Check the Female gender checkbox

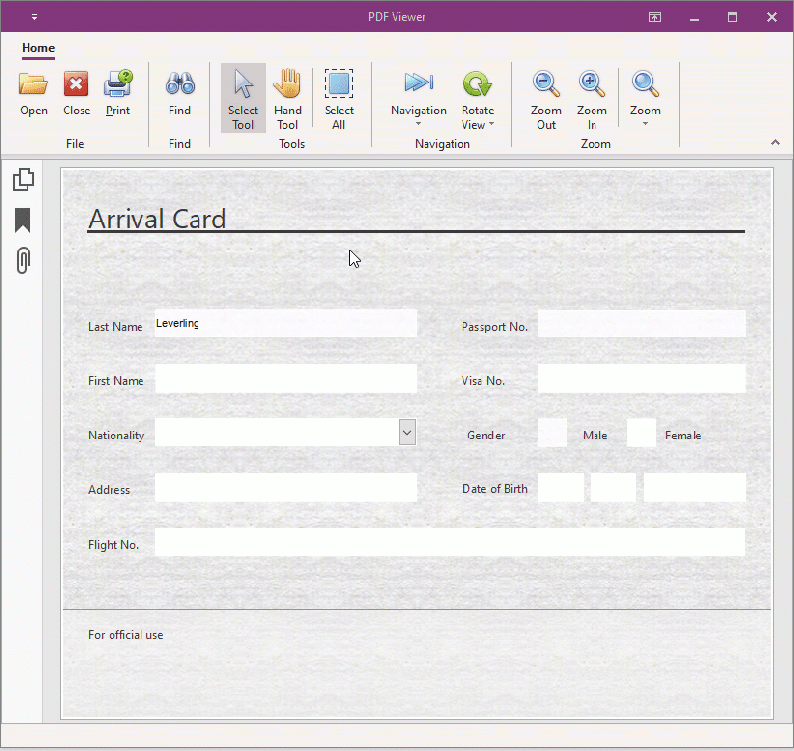640,433
